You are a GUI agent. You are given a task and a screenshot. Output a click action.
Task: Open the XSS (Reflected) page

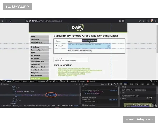[x=40, y=75]
